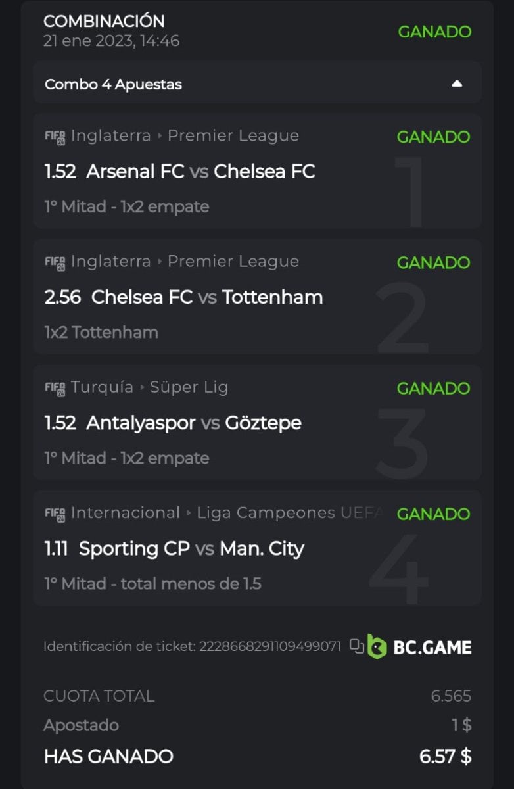Click the top GANADO status label
Viewport: 514px width, 789px height.
434,32
